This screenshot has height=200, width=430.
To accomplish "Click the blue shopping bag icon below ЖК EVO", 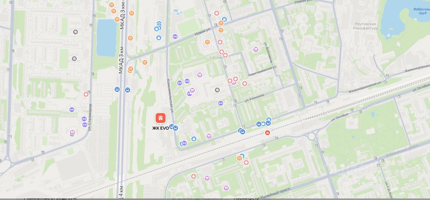I will point(193,139).
